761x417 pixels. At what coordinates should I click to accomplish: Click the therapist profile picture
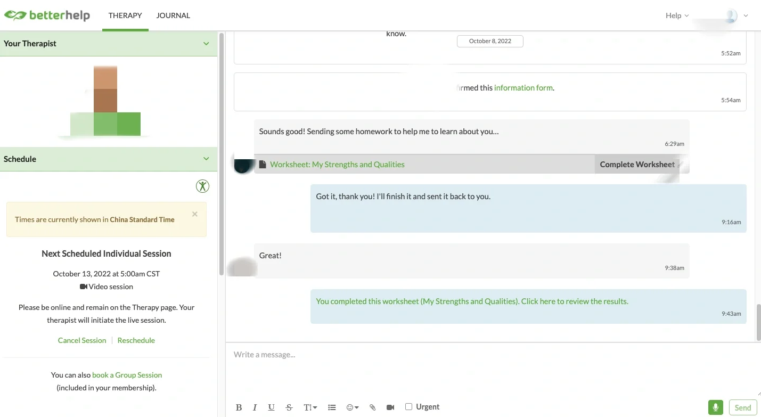tap(105, 101)
